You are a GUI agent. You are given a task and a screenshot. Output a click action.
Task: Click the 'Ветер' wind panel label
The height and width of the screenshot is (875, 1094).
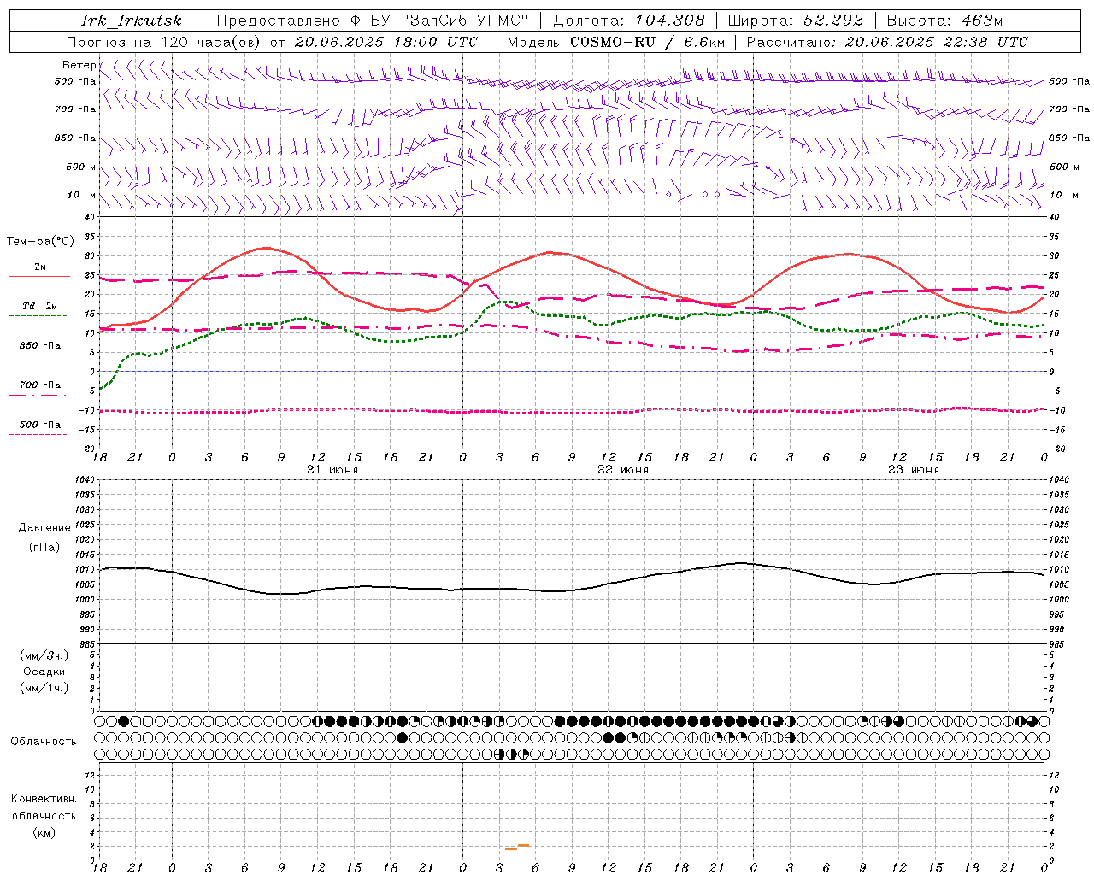pyautogui.click(x=79, y=65)
